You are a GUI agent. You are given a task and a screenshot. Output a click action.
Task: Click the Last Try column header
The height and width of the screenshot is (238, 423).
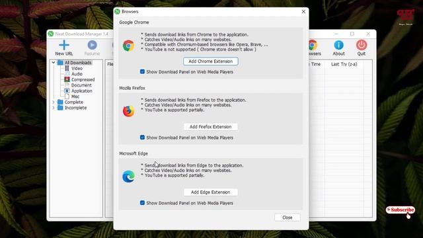click(x=344, y=64)
